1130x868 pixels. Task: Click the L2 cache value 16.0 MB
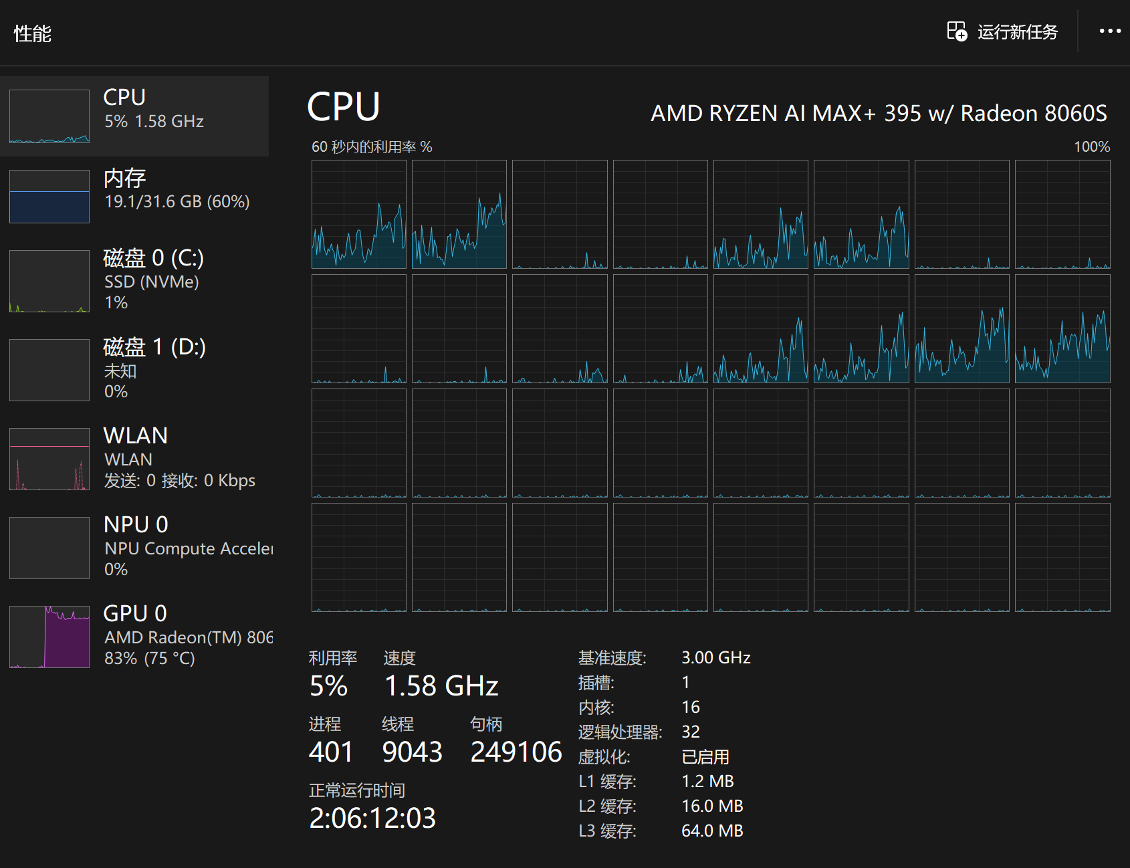tap(712, 806)
